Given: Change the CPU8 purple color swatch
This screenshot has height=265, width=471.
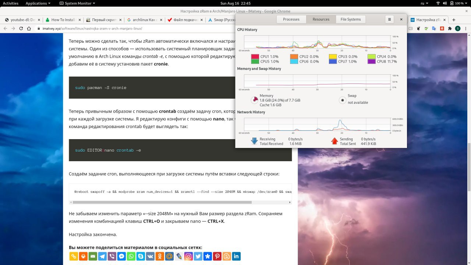Looking at the screenshot, I should point(372,61).
